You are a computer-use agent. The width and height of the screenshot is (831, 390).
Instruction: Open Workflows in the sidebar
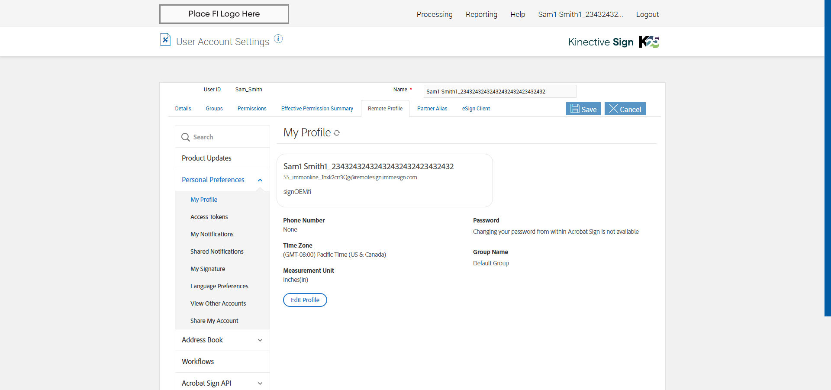coord(198,361)
